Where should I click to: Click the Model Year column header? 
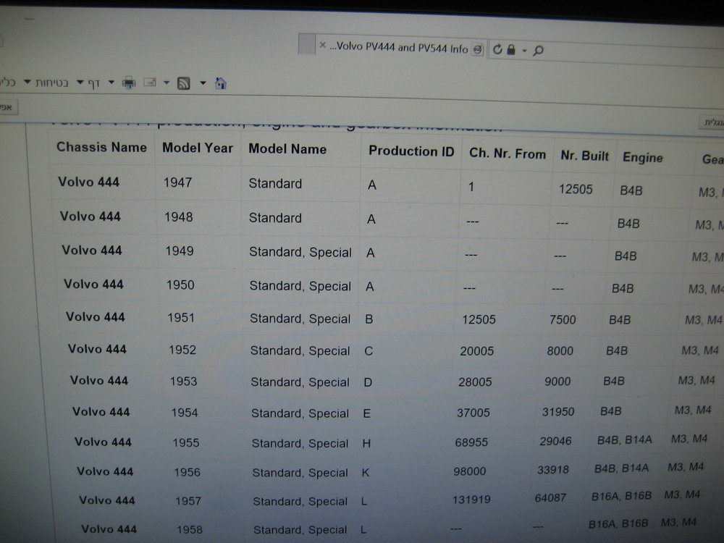198,148
